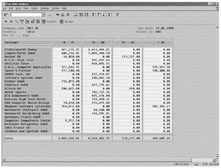Click the horizontal scrollbar left arrow
This screenshot has width=221, height=168.
pos(4,160)
